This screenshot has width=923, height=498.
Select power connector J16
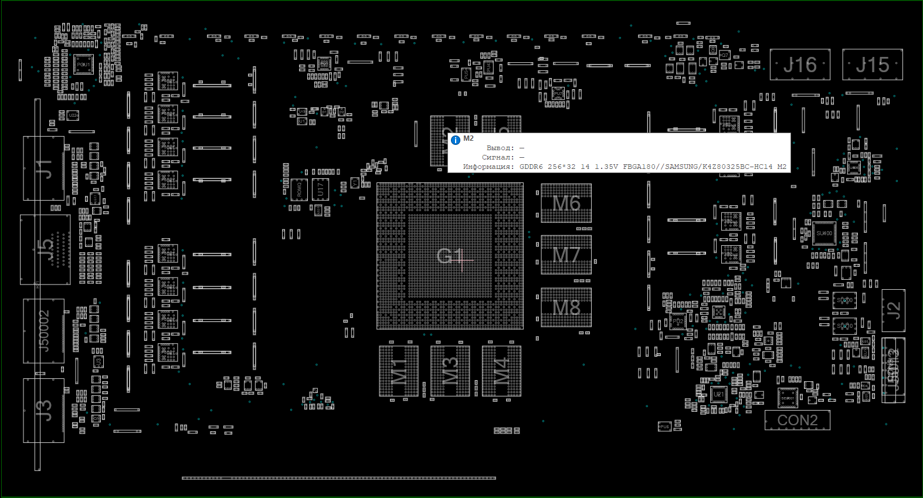[800, 65]
